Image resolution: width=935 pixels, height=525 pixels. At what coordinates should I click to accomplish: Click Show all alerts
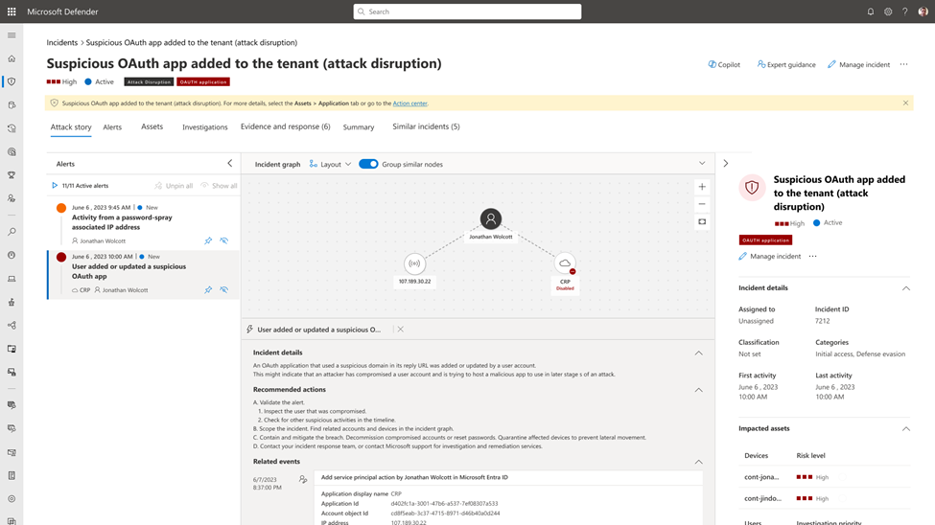pos(219,186)
